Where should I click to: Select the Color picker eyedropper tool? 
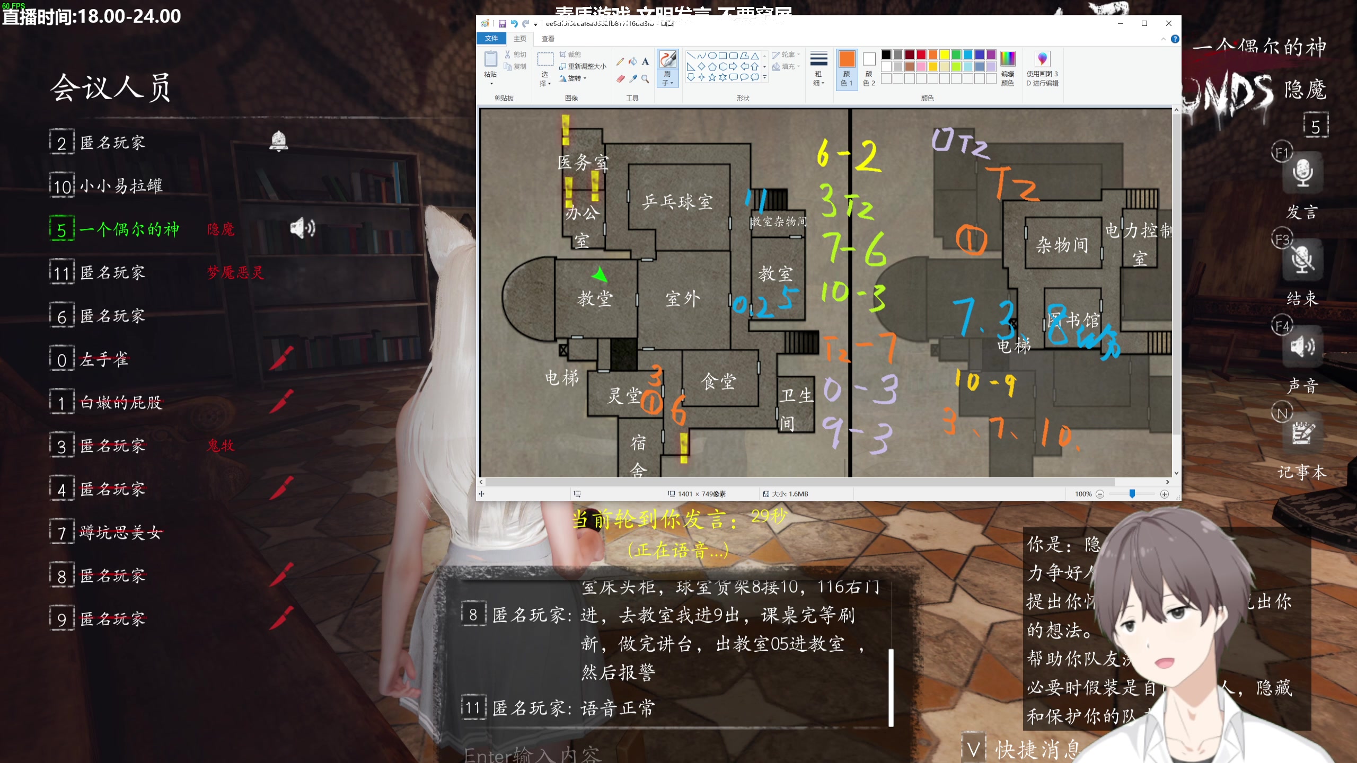tap(633, 79)
